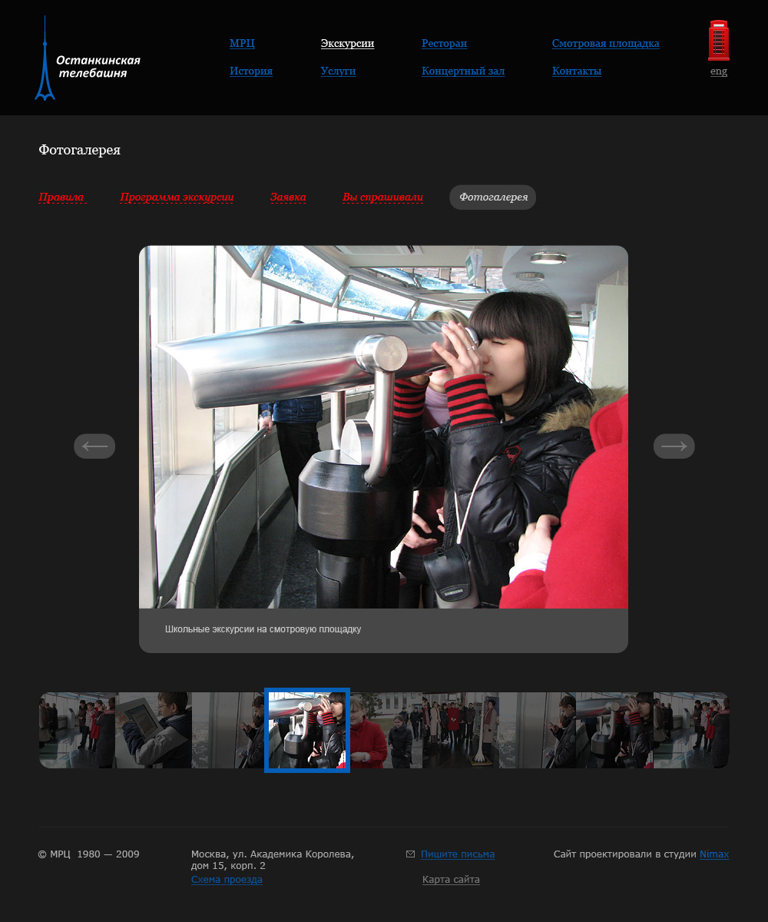Image resolution: width=768 pixels, height=922 pixels.
Task: Click the Пишите письма link
Action: (x=457, y=854)
